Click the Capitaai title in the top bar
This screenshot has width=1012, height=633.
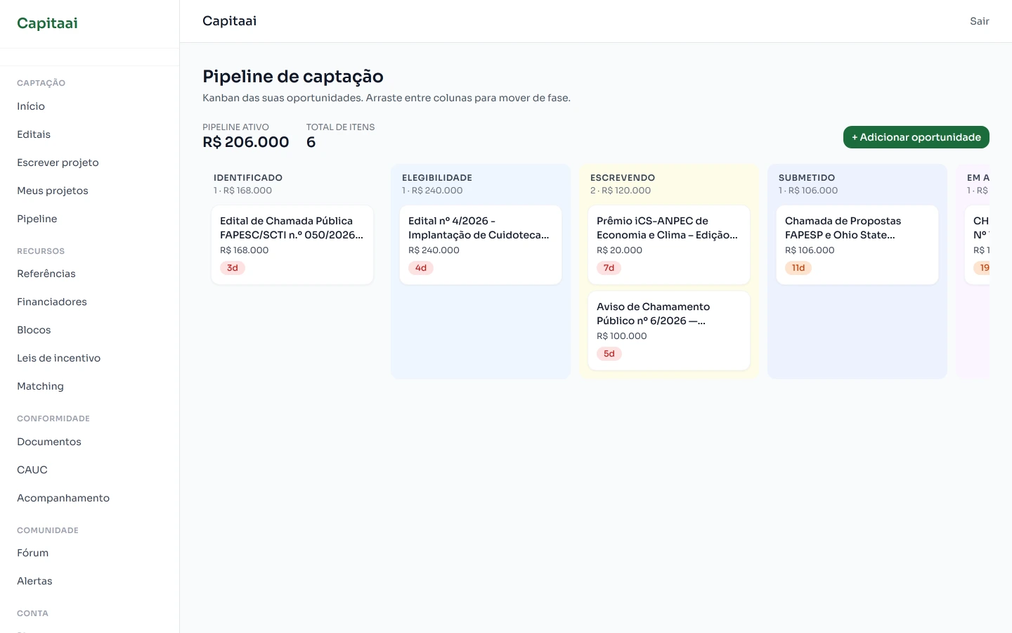click(230, 21)
